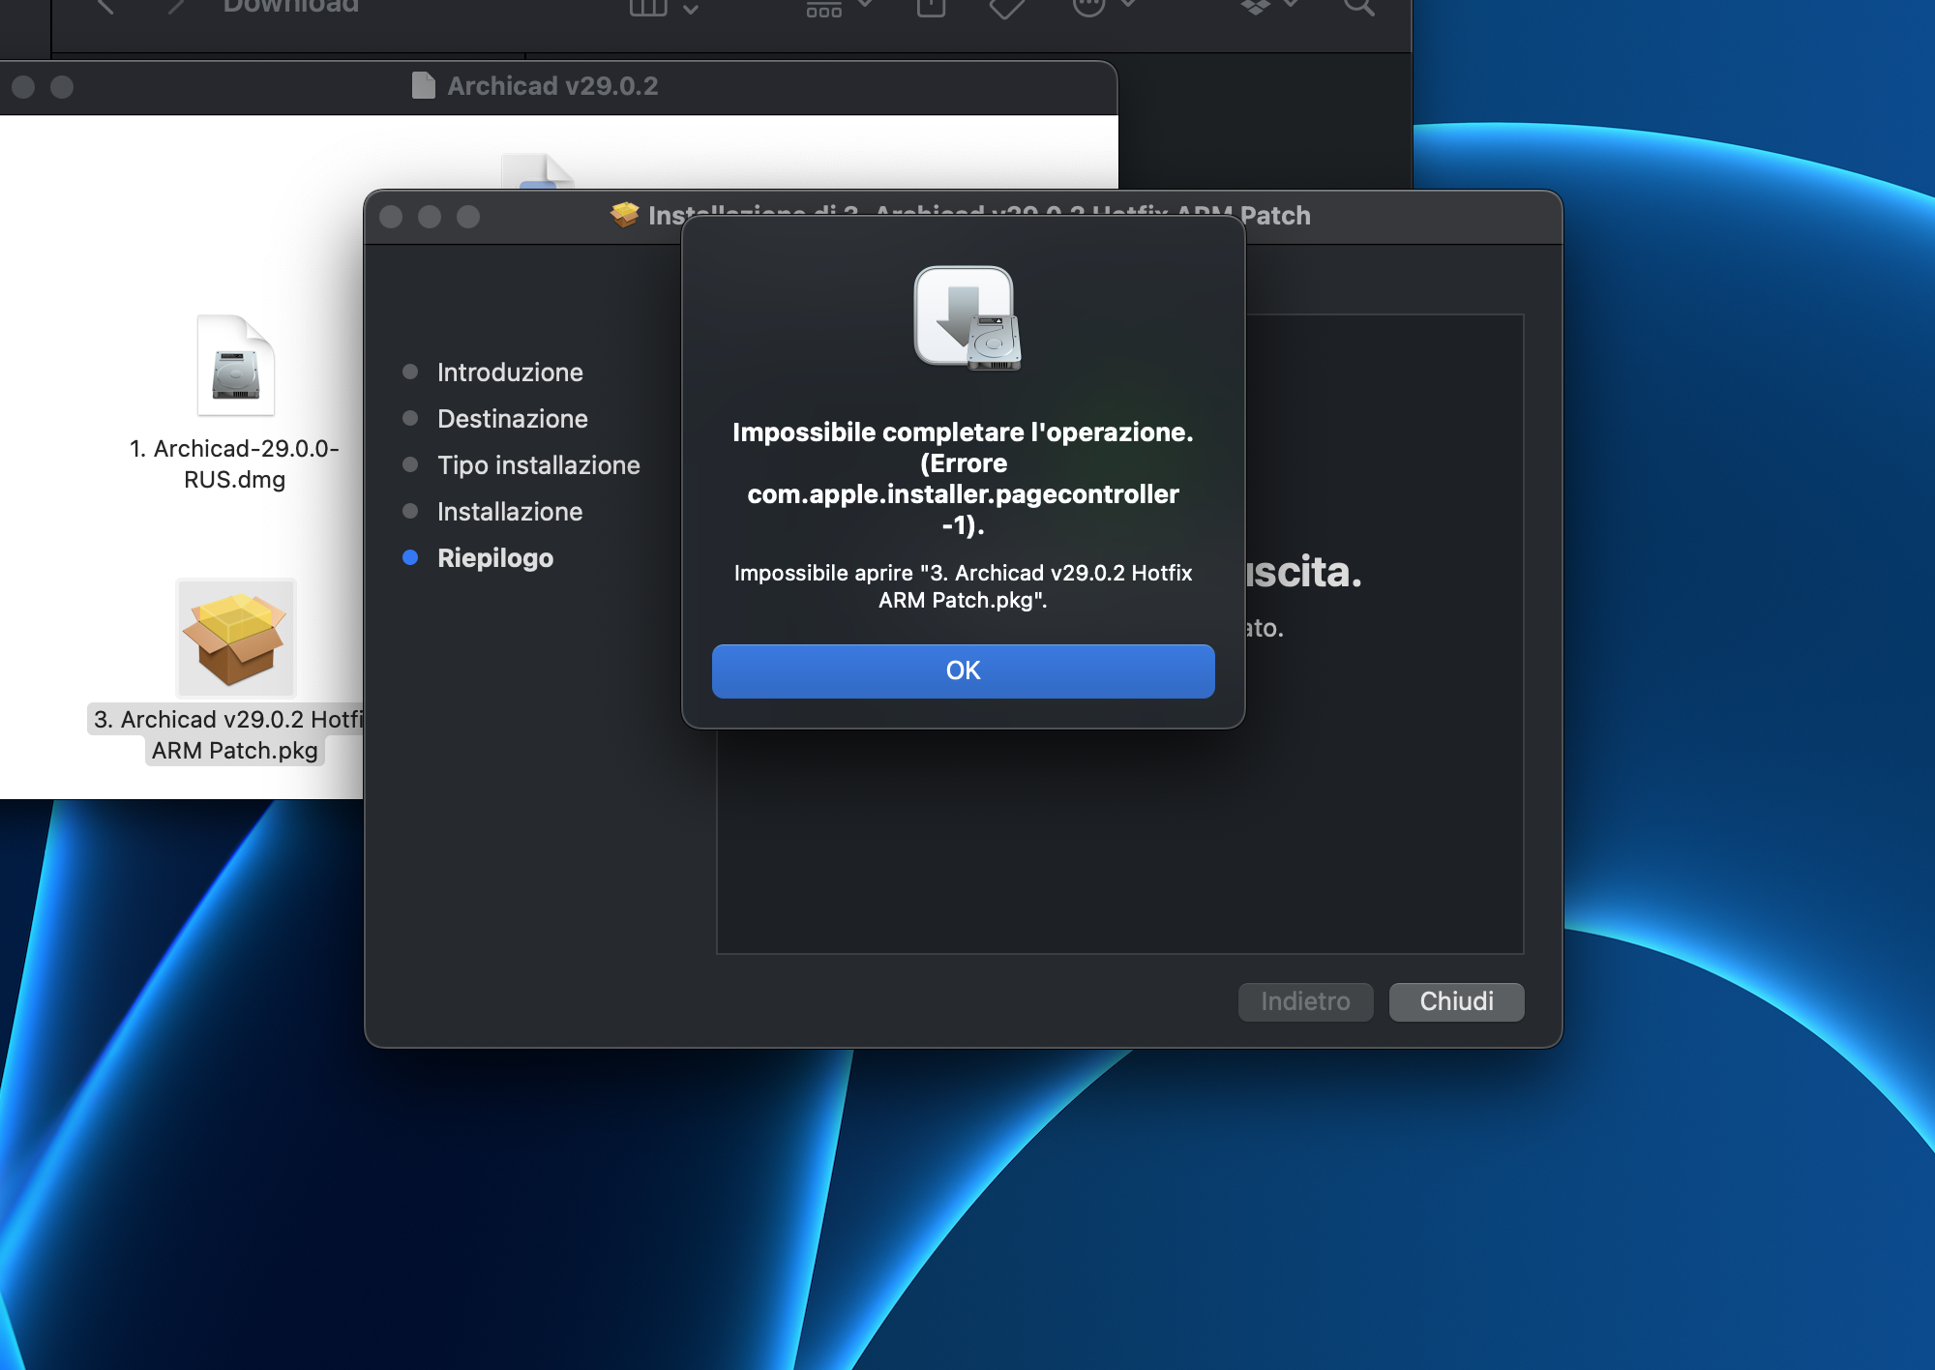The image size is (1935, 1370).
Task: Open Finder search magnifier
Action: [1358, 8]
